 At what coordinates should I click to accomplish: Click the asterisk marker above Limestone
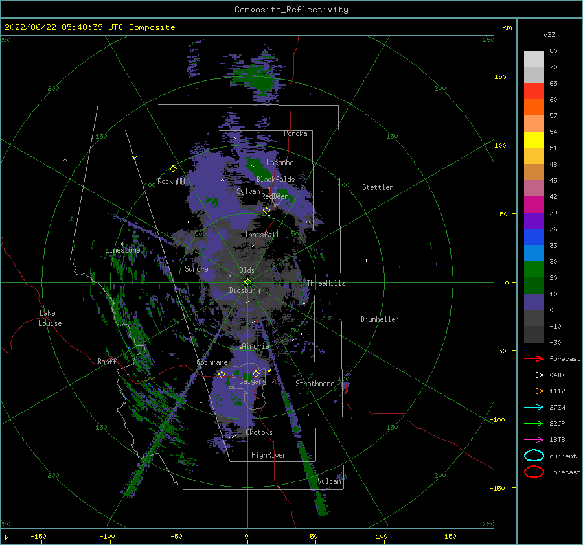click(x=122, y=244)
